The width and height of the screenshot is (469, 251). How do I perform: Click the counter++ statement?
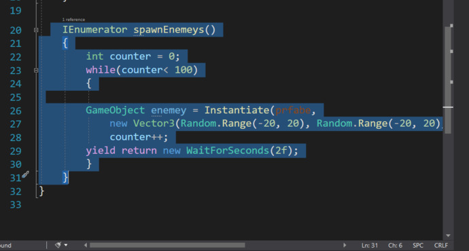point(139,137)
